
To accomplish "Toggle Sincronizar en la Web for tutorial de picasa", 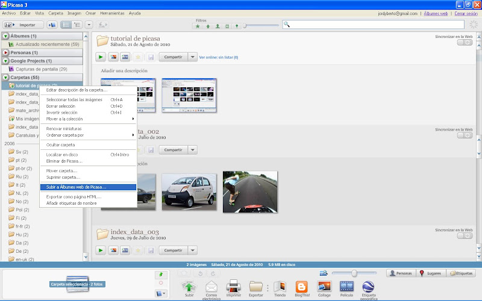I will 465,42.
